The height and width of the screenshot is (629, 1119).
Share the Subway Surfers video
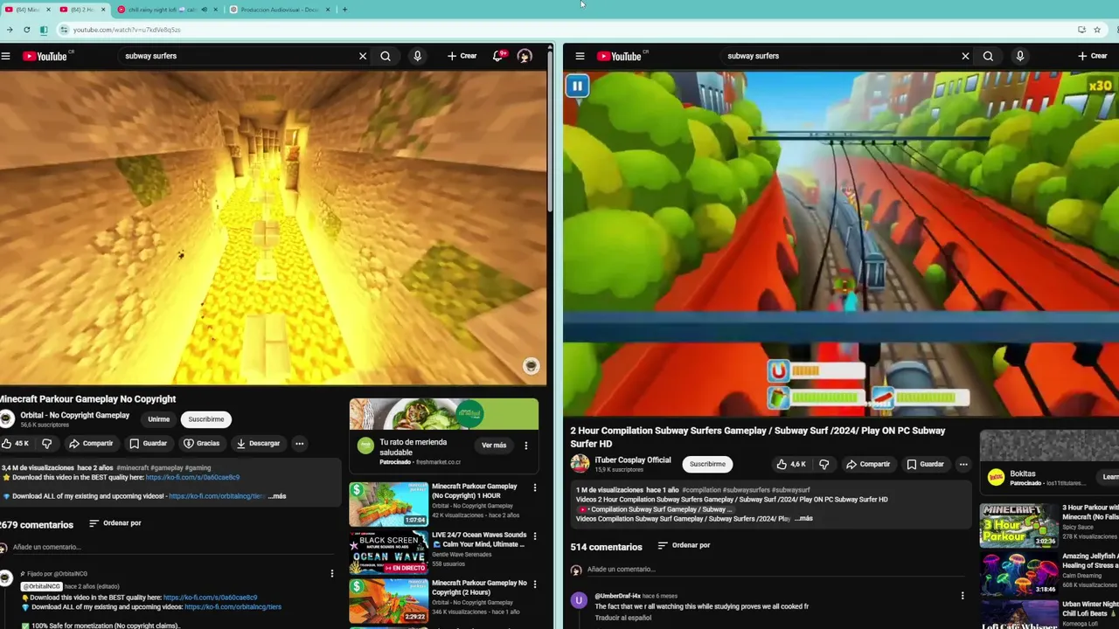868,464
